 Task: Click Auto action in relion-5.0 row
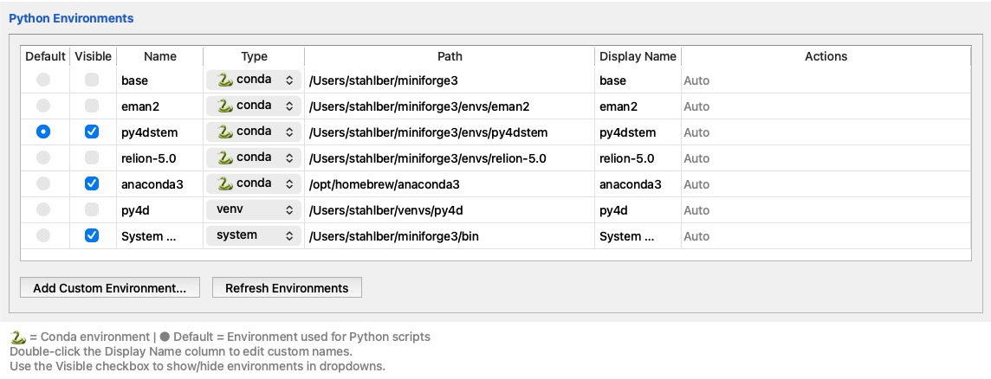(x=696, y=158)
